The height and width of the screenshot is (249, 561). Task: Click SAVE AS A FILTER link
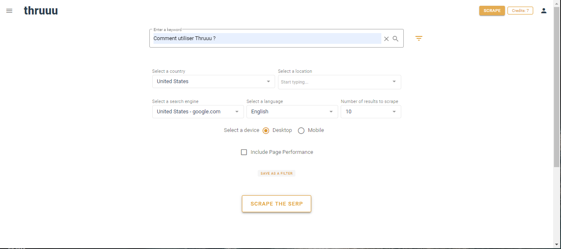(277, 174)
